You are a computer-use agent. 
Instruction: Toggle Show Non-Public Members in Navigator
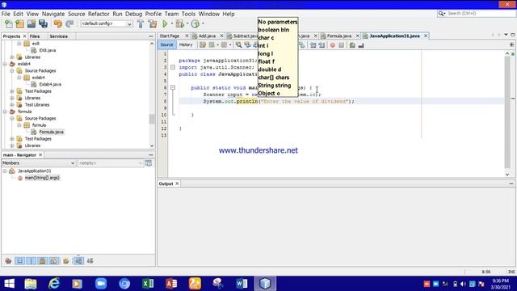42,261
